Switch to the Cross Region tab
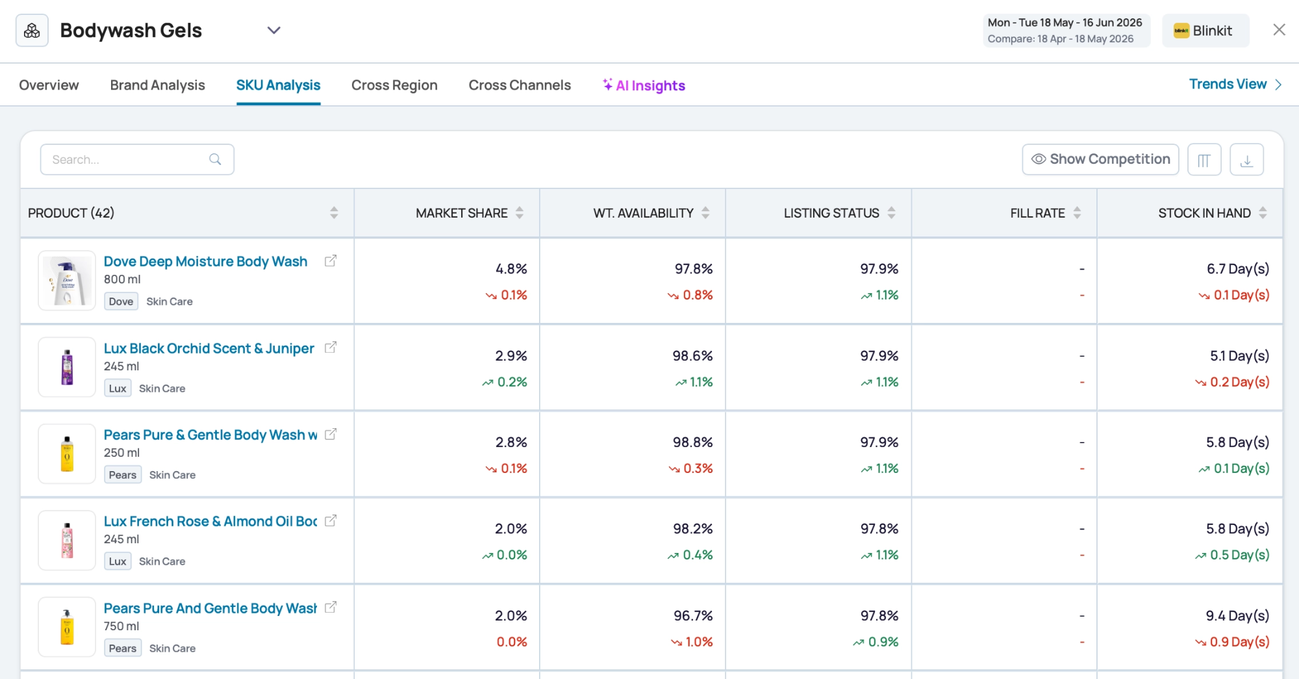The height and width of the screenshot is (679, 1299). click(394, 85)
